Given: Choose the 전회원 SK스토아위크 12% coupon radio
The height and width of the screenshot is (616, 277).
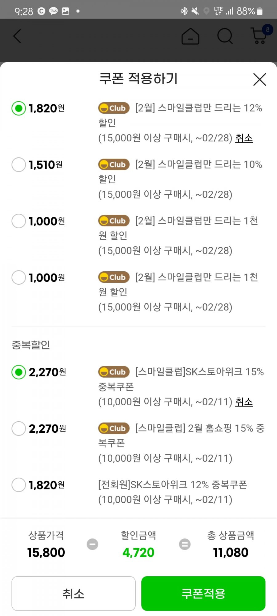Looking at the screenshot, I should (18, 485).
